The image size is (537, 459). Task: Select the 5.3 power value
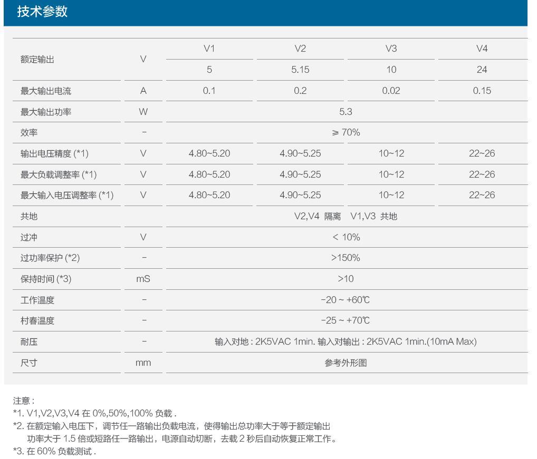pyautogui.click(x=346, y=112)
